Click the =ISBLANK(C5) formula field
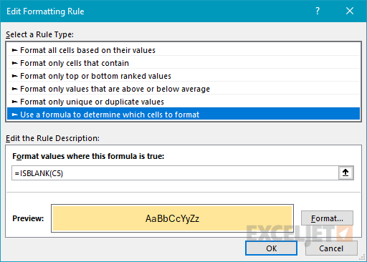Screen dimensions: 367x262 (175, 173)
